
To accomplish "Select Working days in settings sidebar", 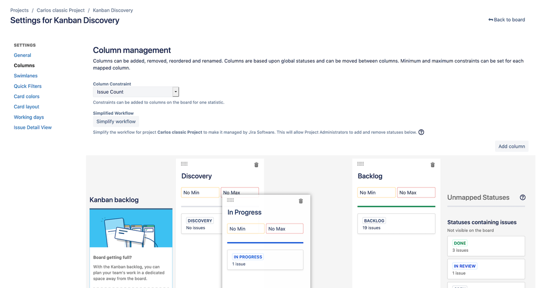I will [x=29, y=117].
